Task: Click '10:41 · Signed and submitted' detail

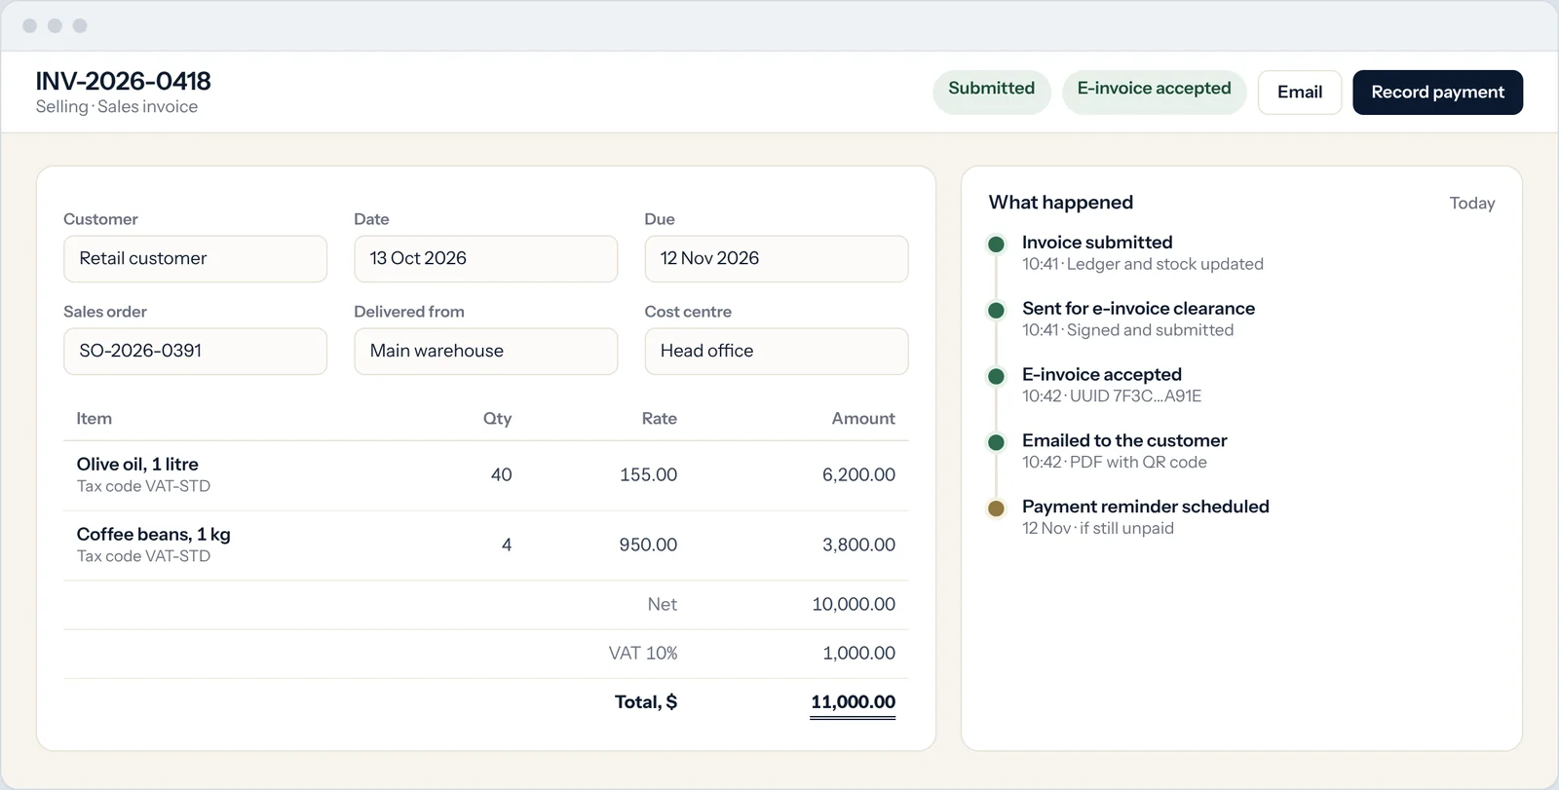Action: click(x=1127, y=330)
